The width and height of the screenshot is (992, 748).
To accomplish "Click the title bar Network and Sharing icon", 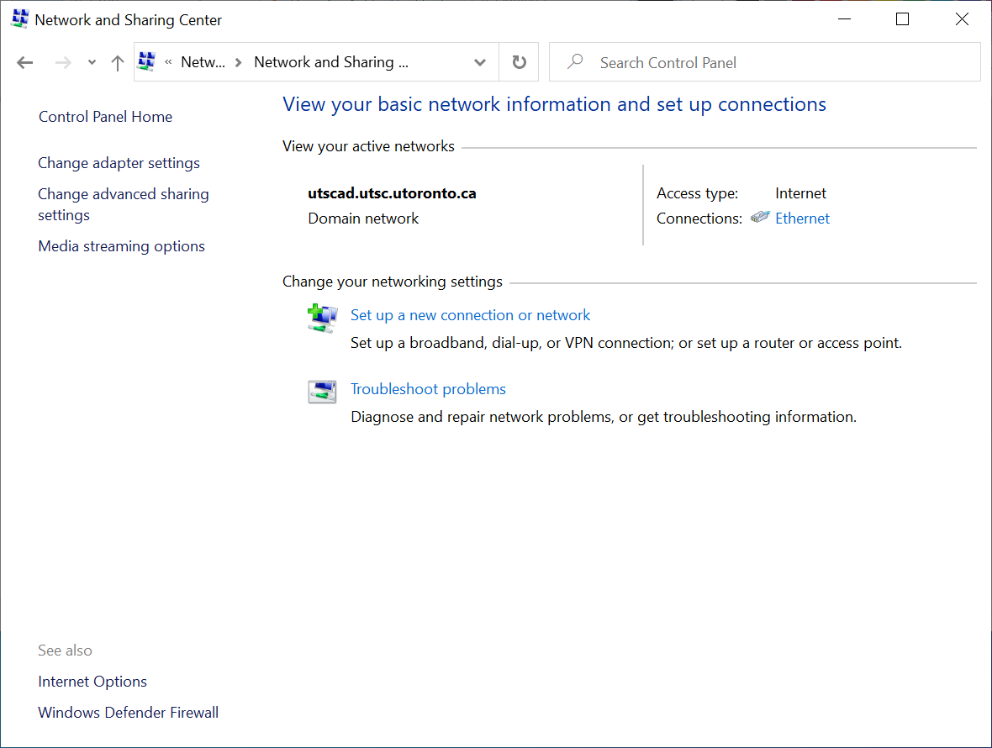I will (x=18, y=19).
